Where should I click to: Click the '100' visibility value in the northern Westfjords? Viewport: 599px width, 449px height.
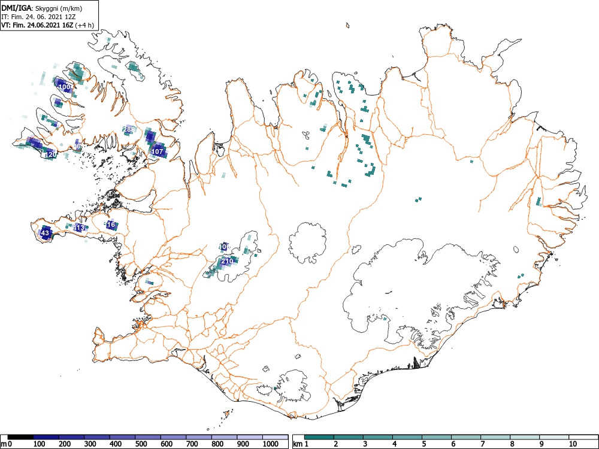[x=65, y=87]
